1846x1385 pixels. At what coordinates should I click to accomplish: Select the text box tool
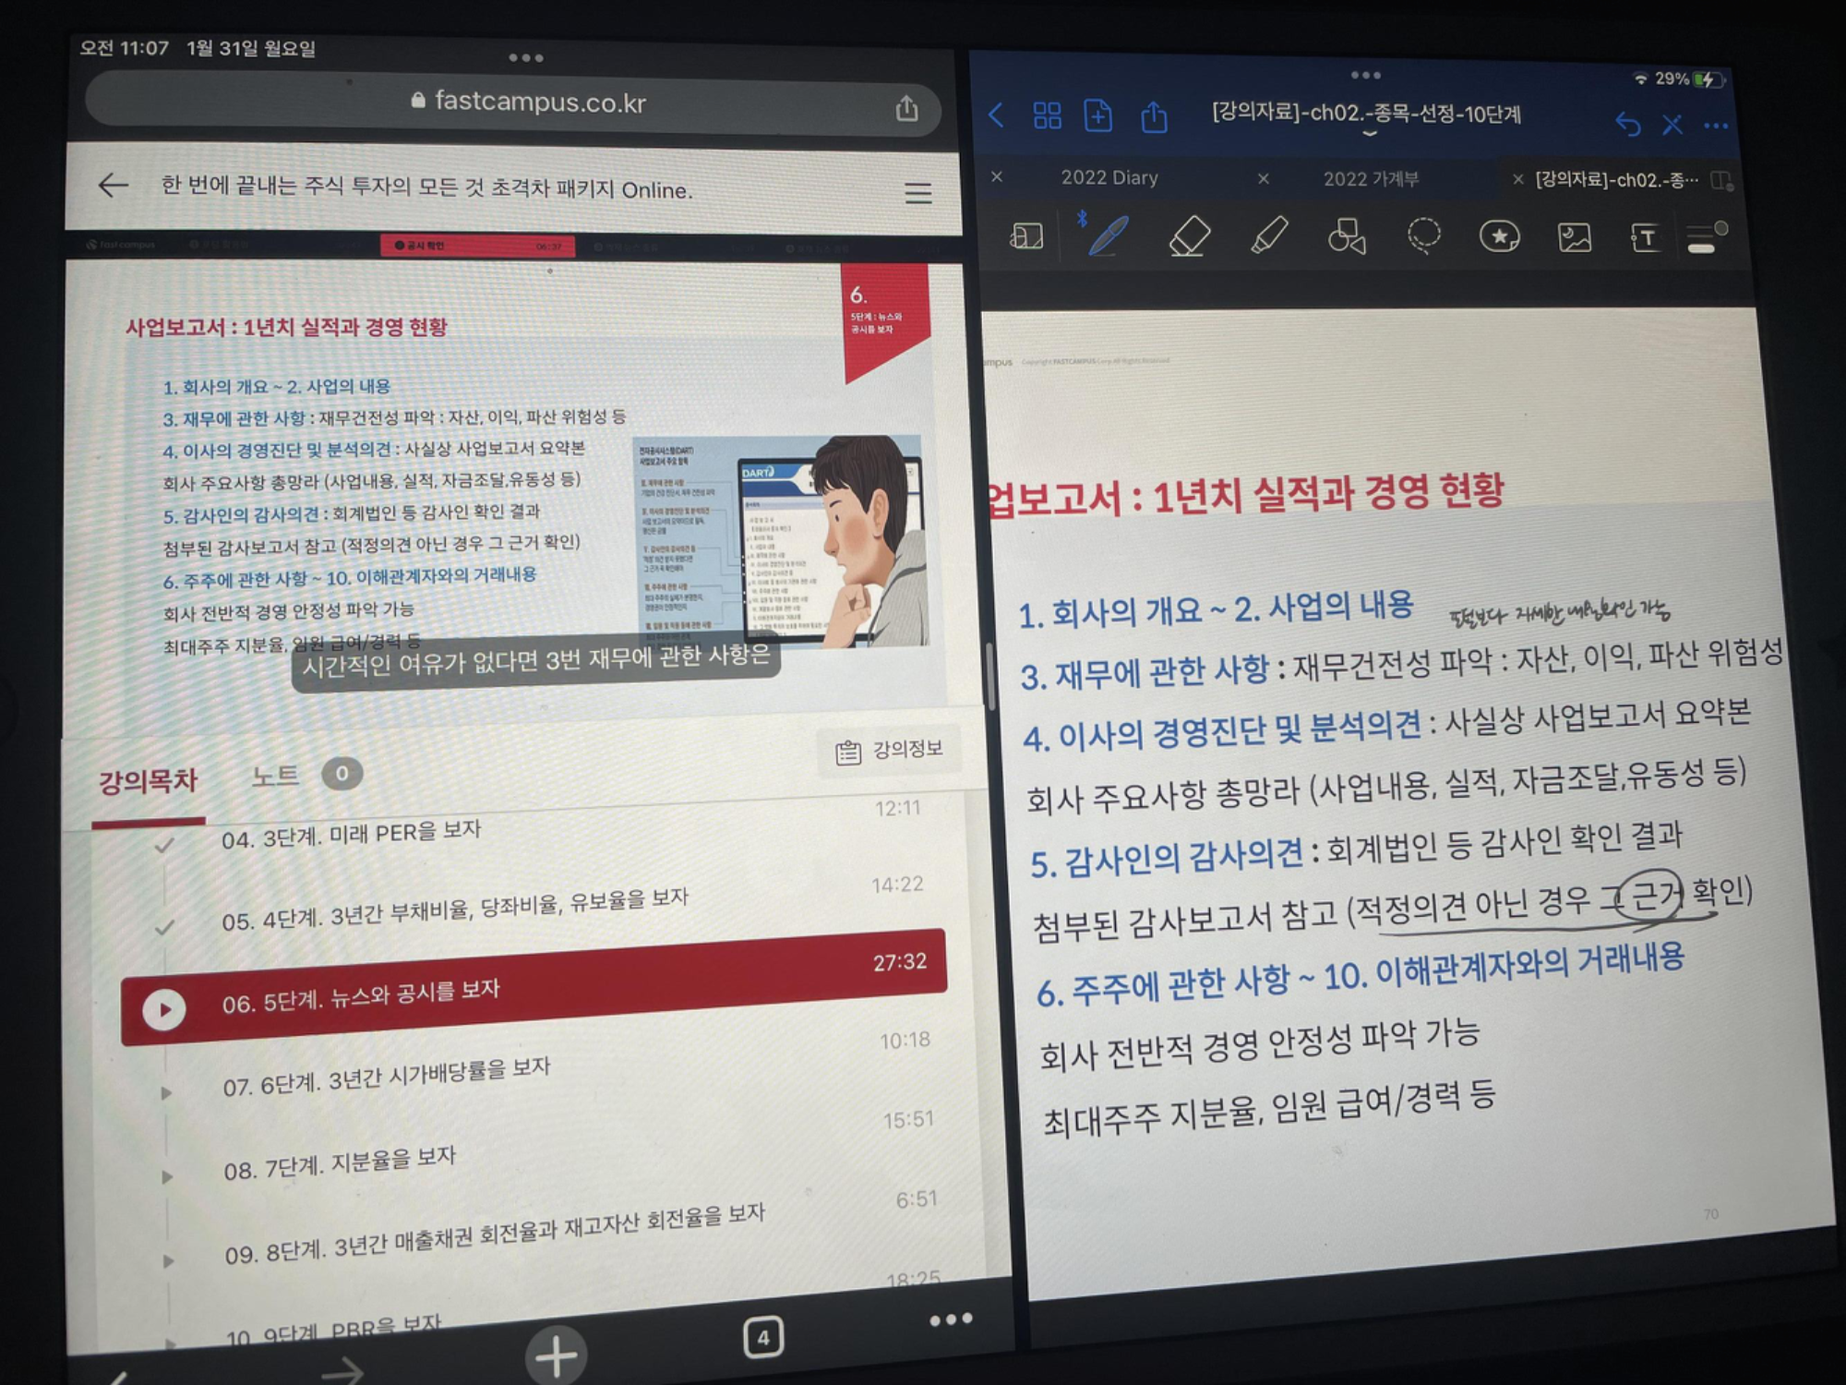click(1645, 238)
